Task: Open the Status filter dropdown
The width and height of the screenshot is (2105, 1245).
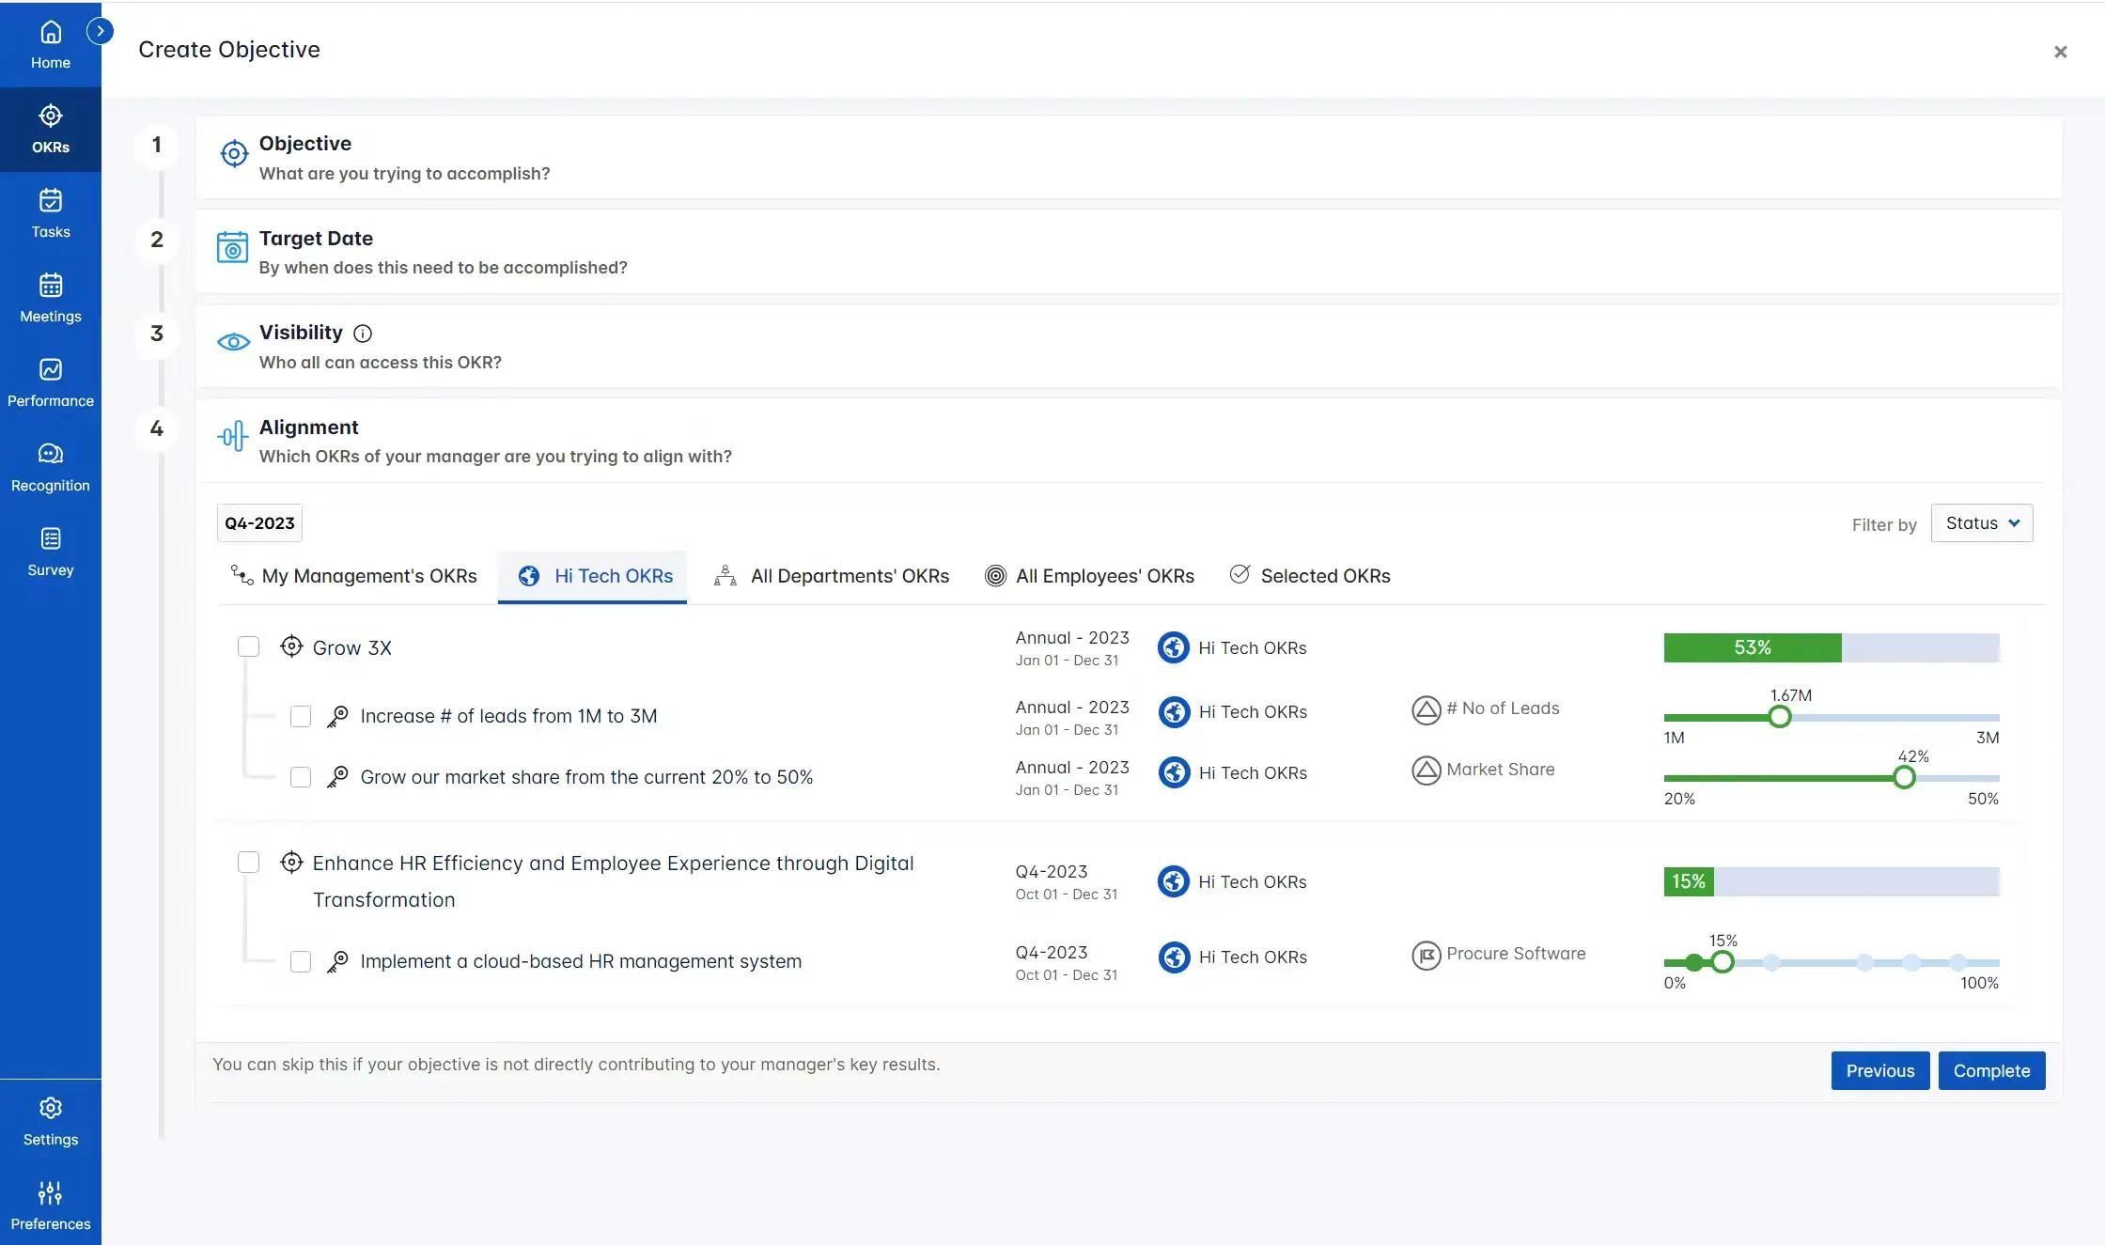Action: (x=1980, y=521)
